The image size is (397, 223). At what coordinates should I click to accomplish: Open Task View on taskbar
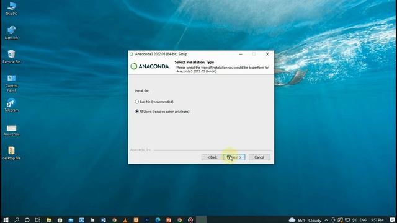(37, 220)
